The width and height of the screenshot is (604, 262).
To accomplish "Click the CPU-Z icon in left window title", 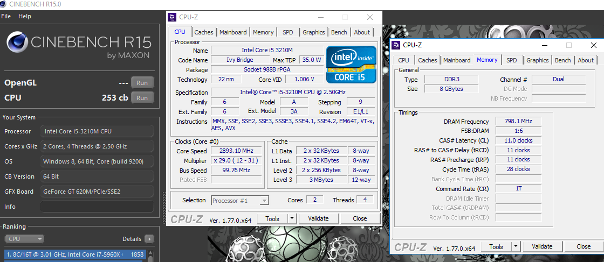I will pyautogui.click(x=173, y=17).
